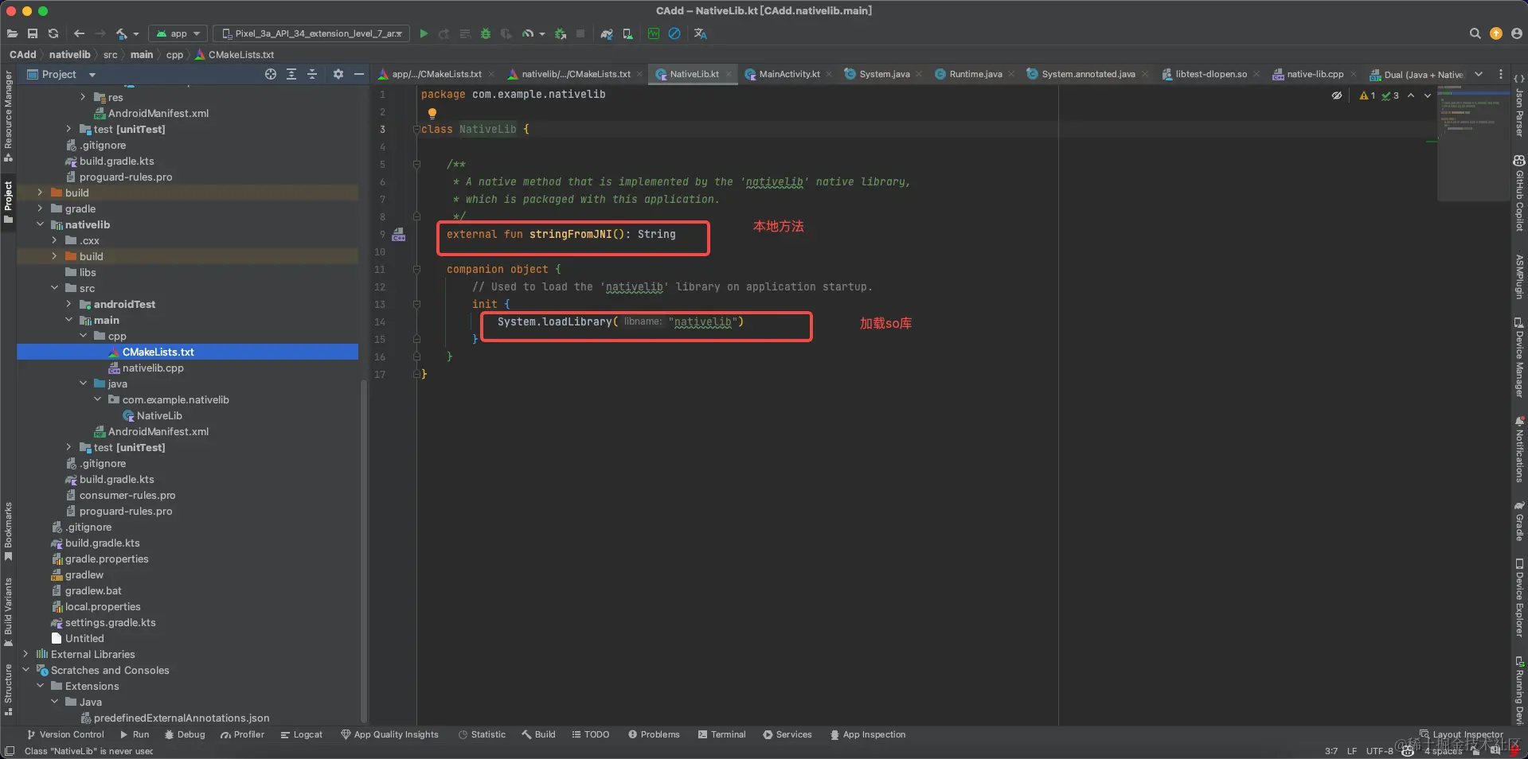Collapse the cpp folder
The width and height of the screenshot is (1528, 759).
[x=83, y=336]
